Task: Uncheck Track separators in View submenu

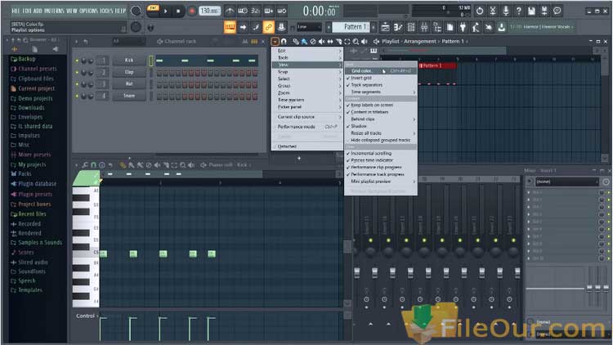Action: click(x=381, y=85)
